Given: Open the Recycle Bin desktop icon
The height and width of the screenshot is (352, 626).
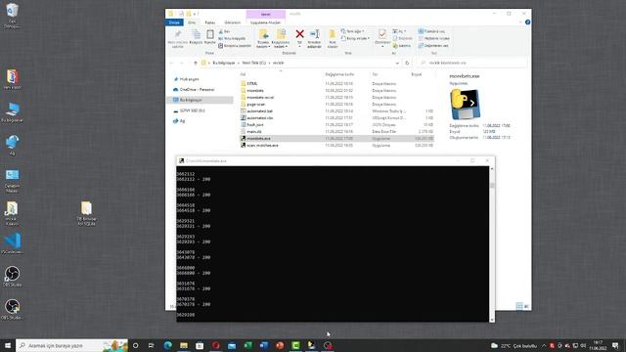Looking at the screenshot, I should [13, 16].
